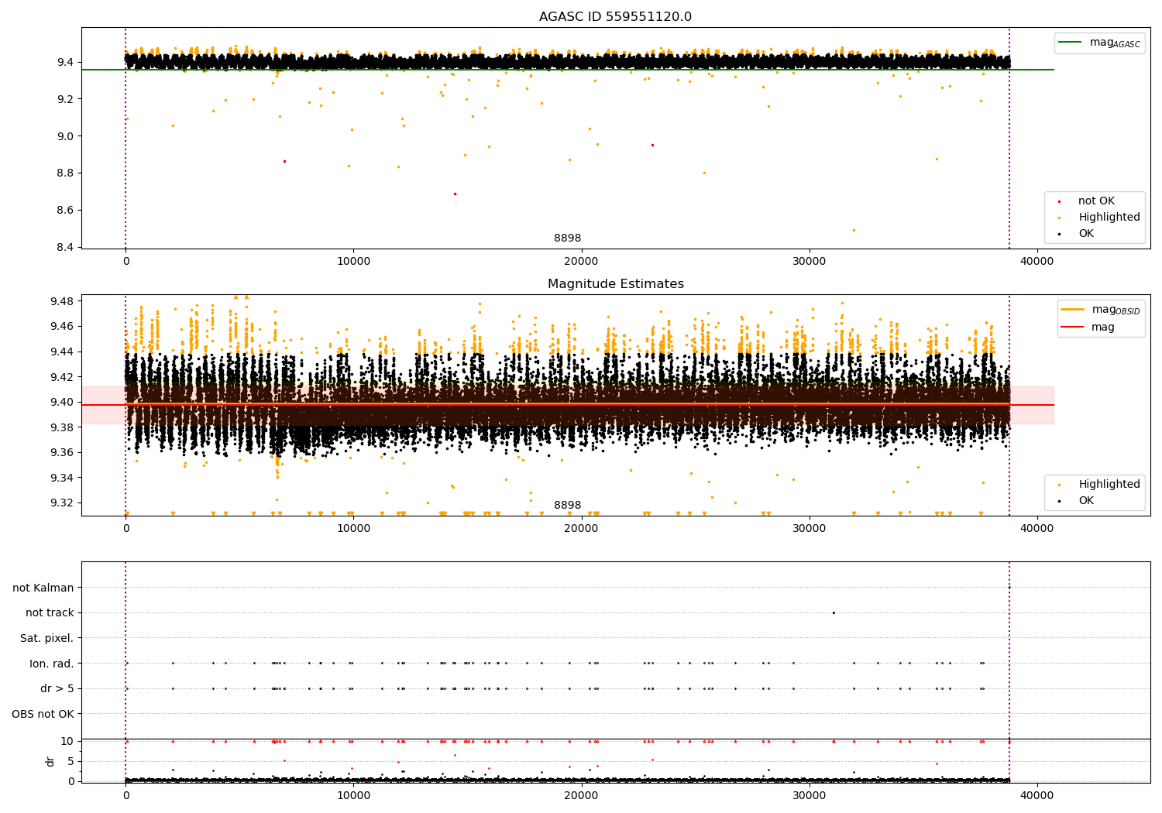Click the 'dr > 5' y-axis label
1162x813 pixels.
tap(57, 688)
